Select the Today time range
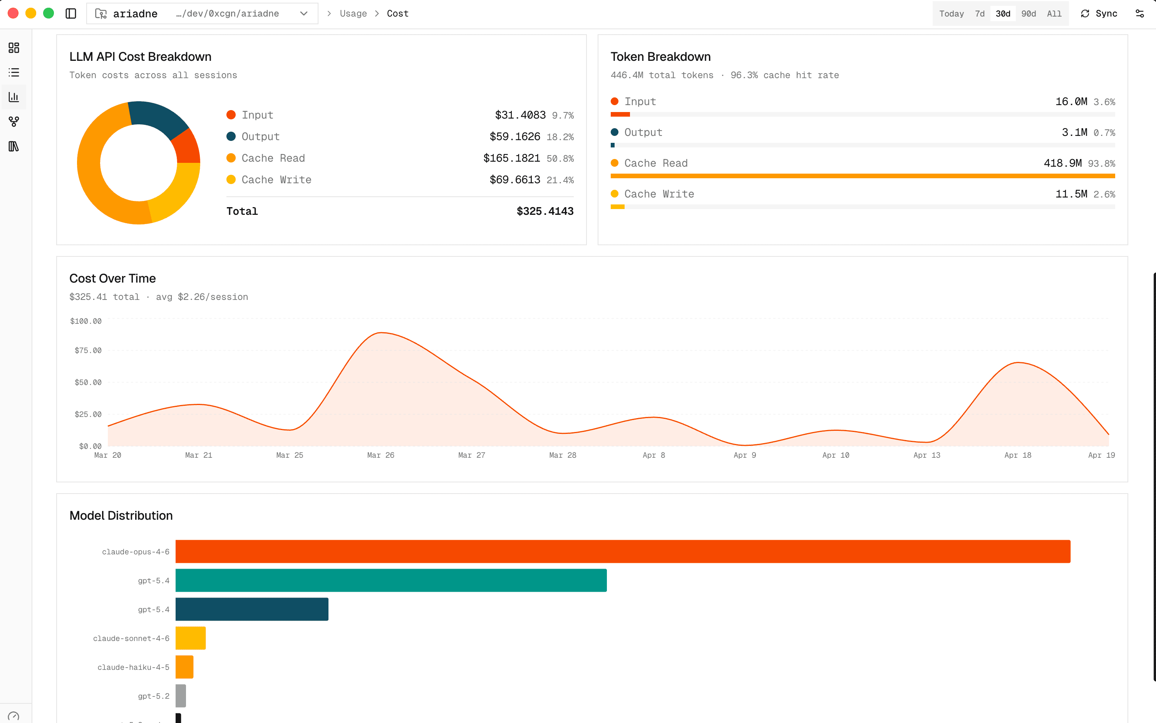This screenshot has height=723, width=1156. 951,13
